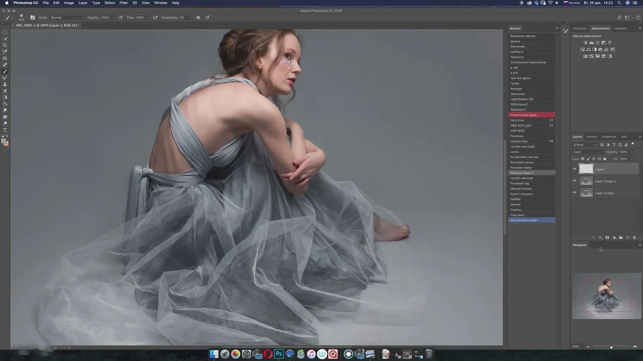The image size is (643, 361).
Task: Hide Layer 1 with its eye icon
Action: 575,169
